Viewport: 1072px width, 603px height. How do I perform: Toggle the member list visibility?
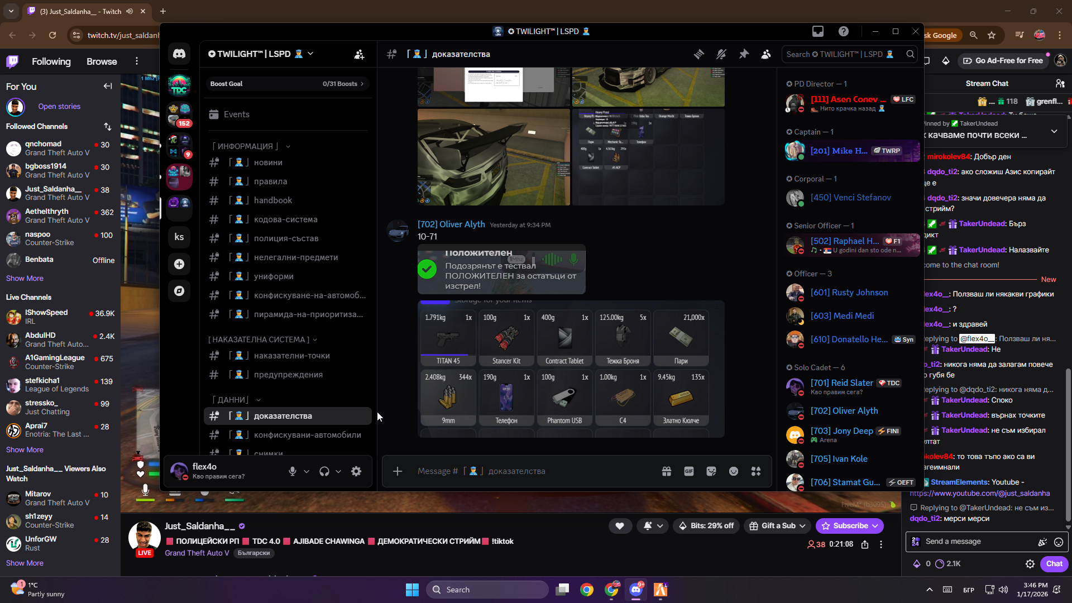coord(766,54)
